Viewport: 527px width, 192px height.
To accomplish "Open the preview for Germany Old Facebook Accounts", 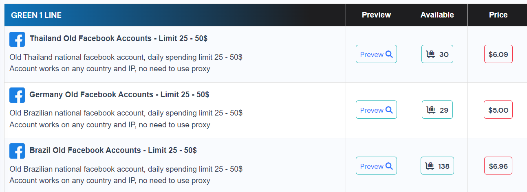I will click(x=376, y=110).
